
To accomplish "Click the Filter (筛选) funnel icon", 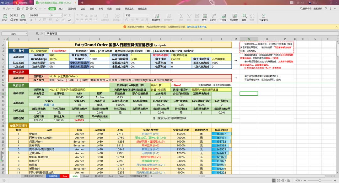I will point(189,16).
